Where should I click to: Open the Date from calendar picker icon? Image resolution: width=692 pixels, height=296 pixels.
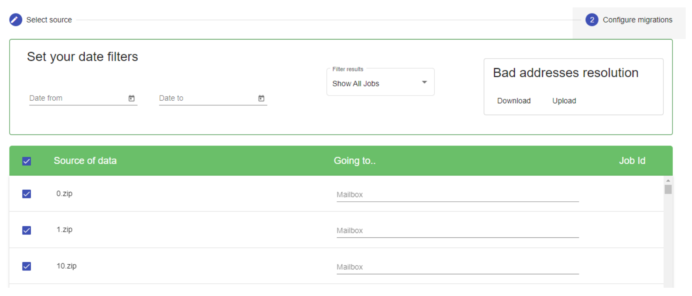pos(132,99)
